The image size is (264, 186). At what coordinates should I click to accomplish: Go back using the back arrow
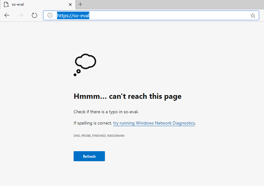tap(7, 15)
